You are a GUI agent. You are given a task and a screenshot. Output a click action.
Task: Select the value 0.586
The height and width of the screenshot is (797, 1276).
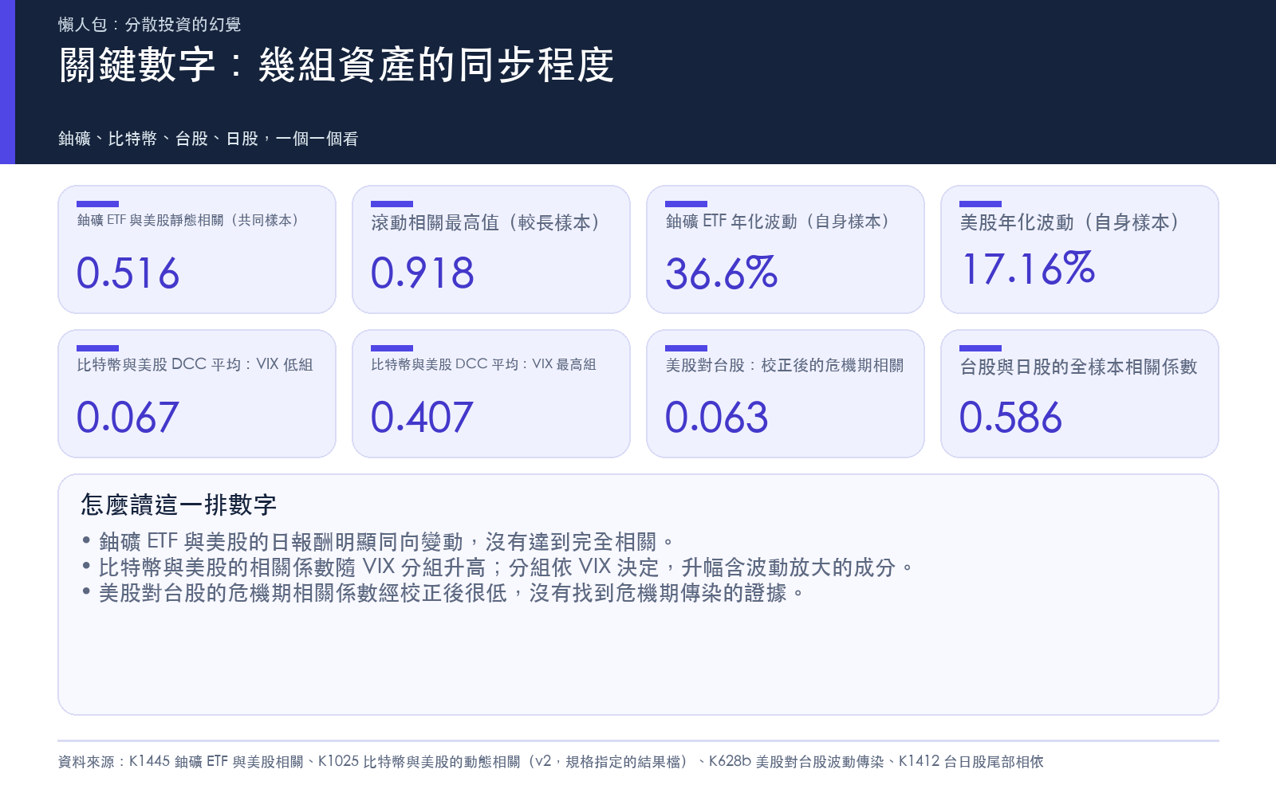tap(1011, 418)
